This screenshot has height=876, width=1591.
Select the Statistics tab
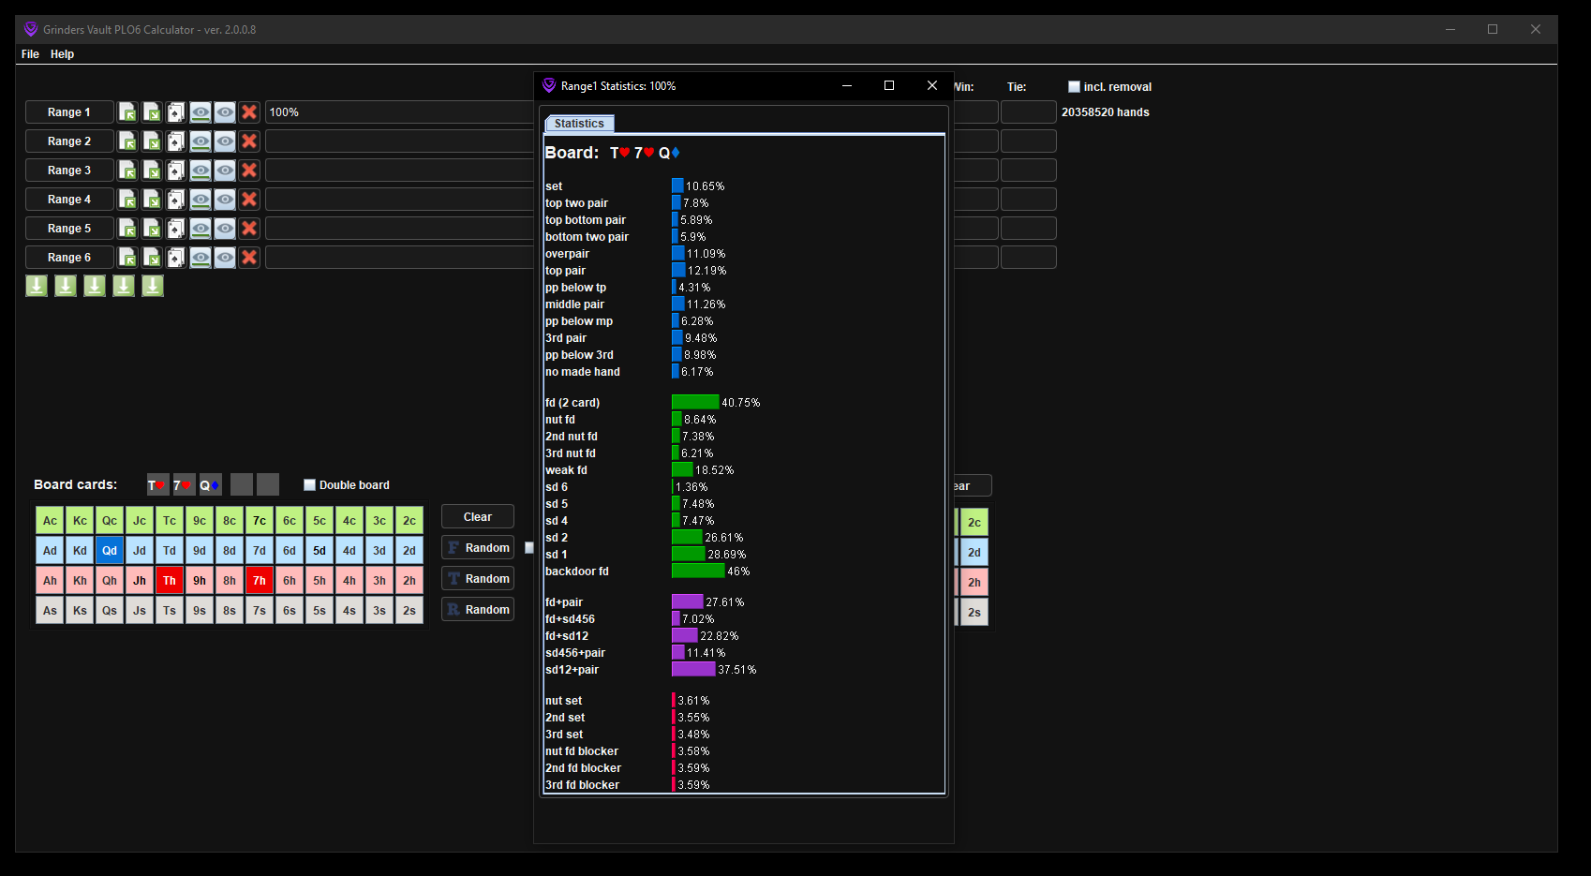[x=579, y=124]
